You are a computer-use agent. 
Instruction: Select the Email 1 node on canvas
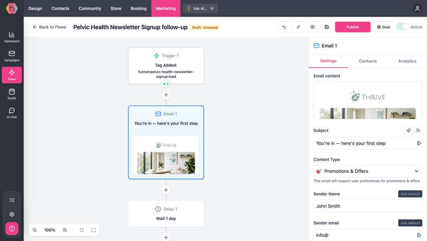[166, 143]
